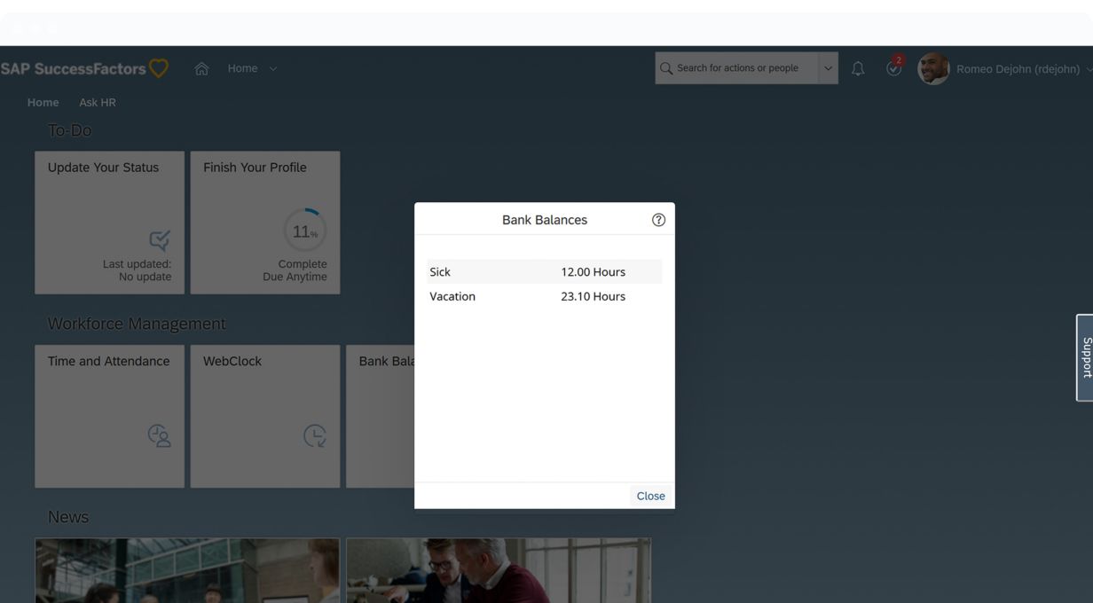This screenshot has height=603, width=1093.
Task: Close the Bank Balances dialog
Action: (x=650, y=496)
